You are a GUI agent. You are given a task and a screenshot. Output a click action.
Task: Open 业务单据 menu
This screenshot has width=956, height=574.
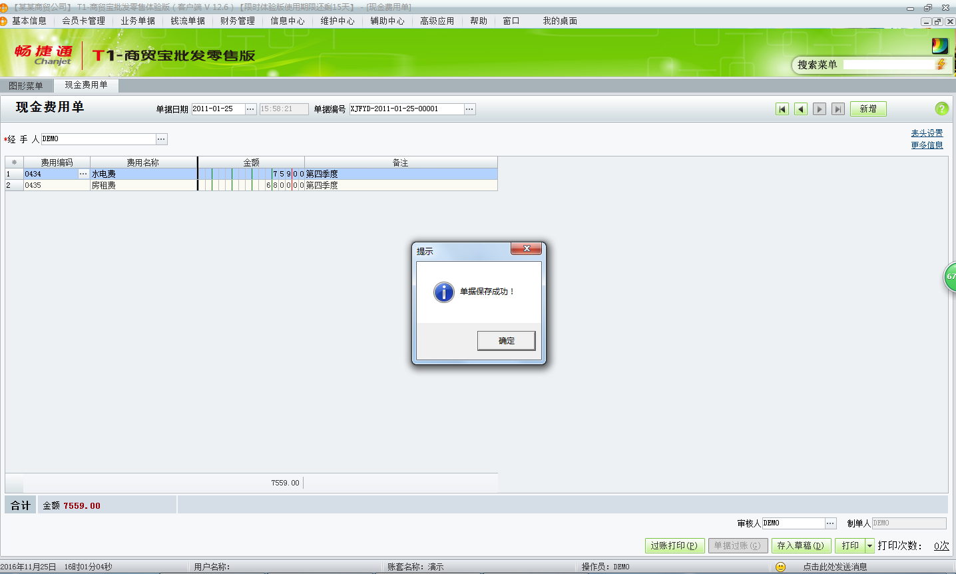138,21
